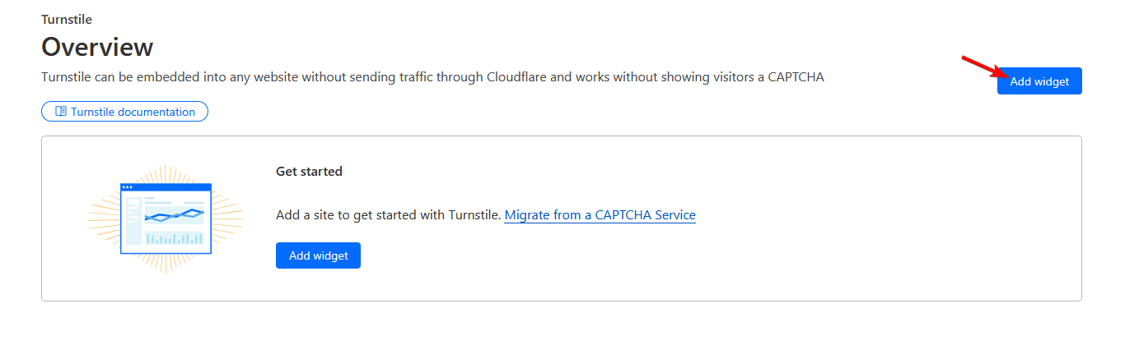Click the line chart in the illustration
This screenshot has height=345, width=1125.
(x=174, y=215)
